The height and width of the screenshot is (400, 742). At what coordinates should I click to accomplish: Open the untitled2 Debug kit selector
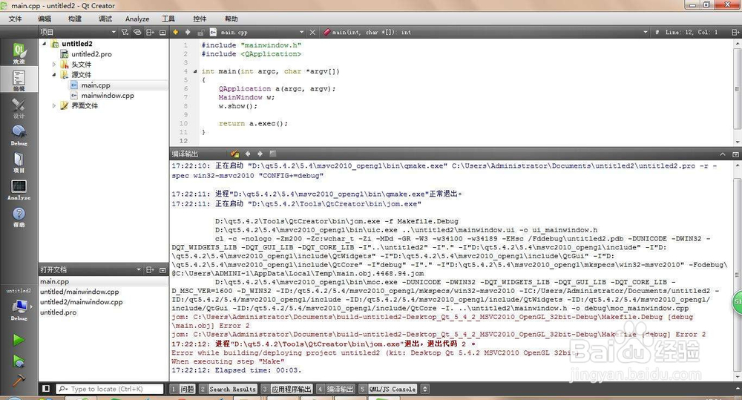pos(19,305)
